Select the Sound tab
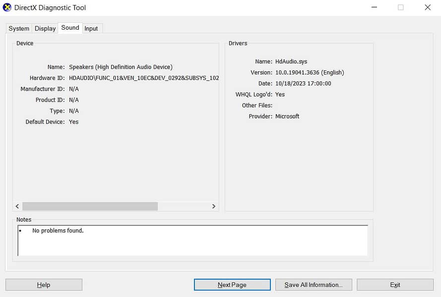The width and height of the screenshot is (441, 297). (x=70, y=28)
